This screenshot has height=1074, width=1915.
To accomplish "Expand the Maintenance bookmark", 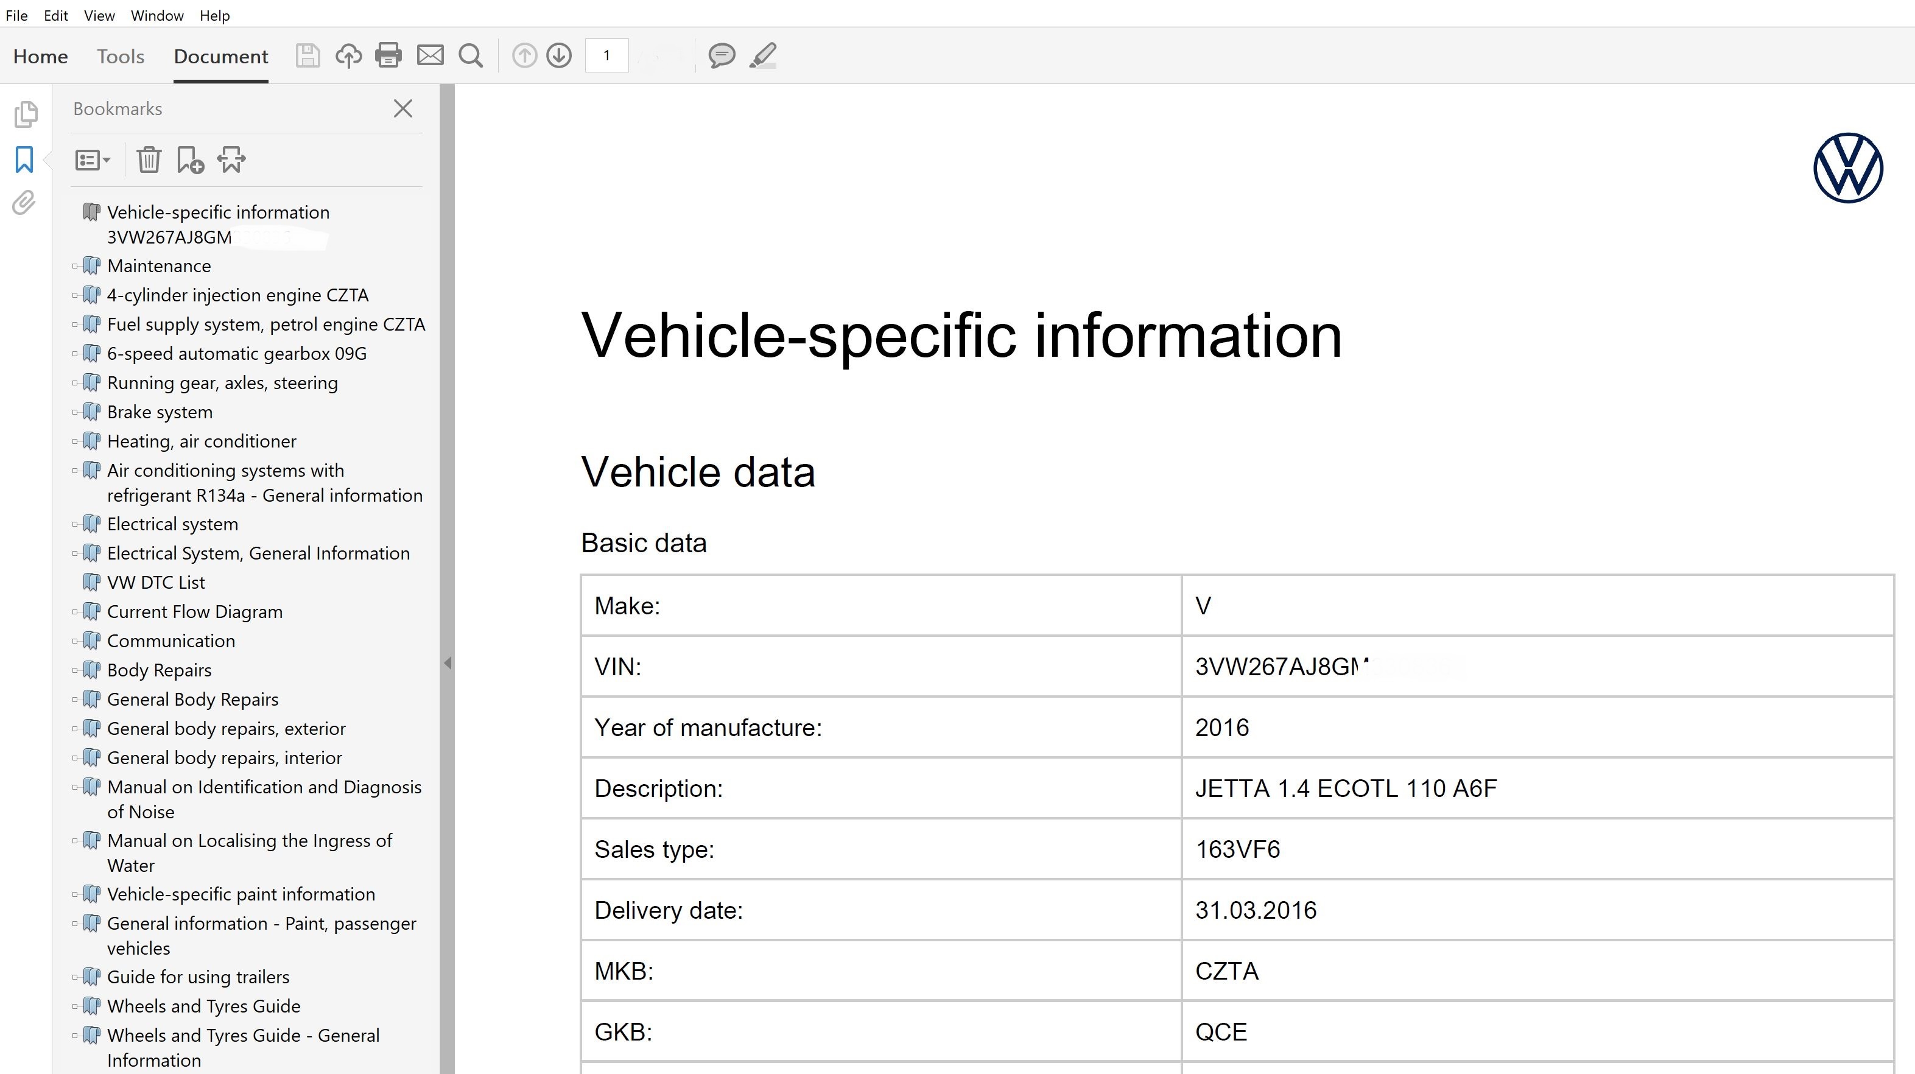I will coord(75,266).
